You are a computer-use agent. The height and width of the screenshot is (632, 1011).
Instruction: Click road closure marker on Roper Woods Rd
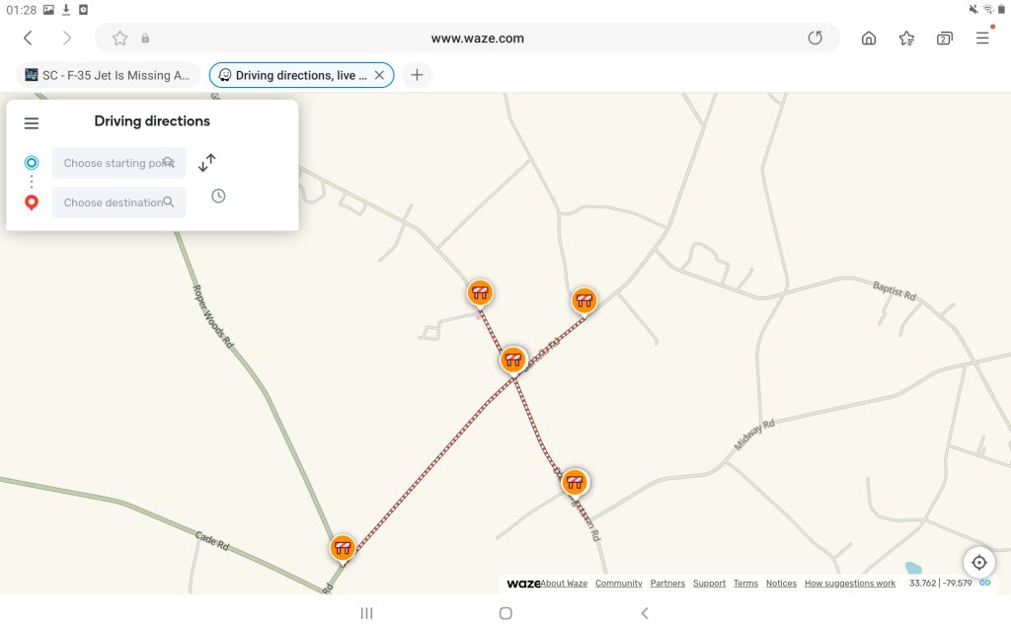pos(343,547)
